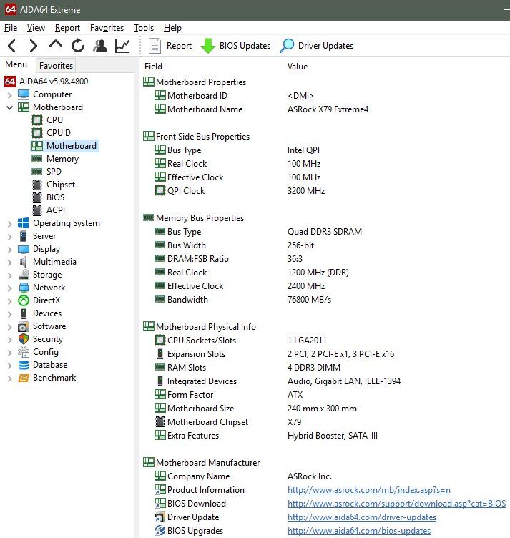Screen dimensions: 510x538
Task: Click the Report page icon
Action: click(155, 46)
